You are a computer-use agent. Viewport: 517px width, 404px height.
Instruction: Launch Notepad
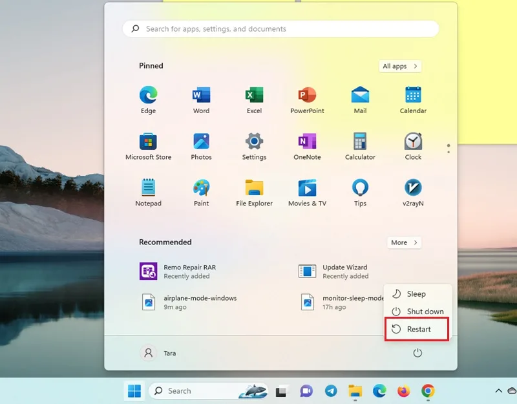(149, 193)
